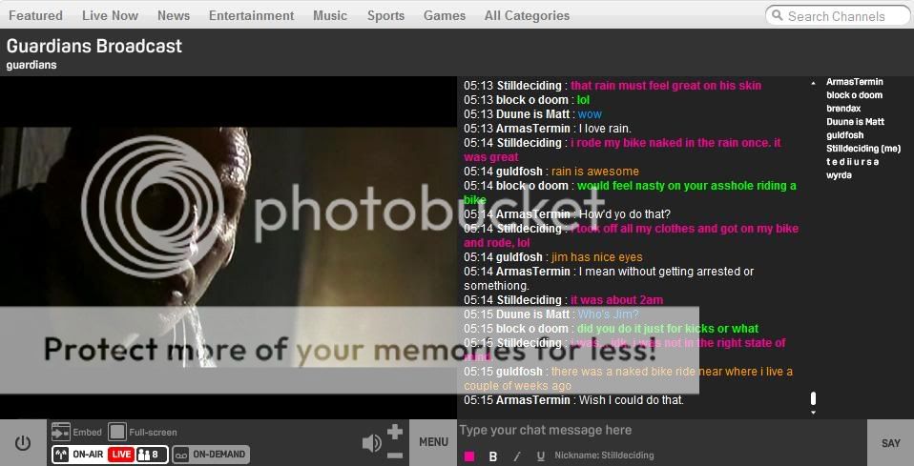Viewport: 914px width, 466px height.
Task: Click the power button icon
Action: point(22,443)
